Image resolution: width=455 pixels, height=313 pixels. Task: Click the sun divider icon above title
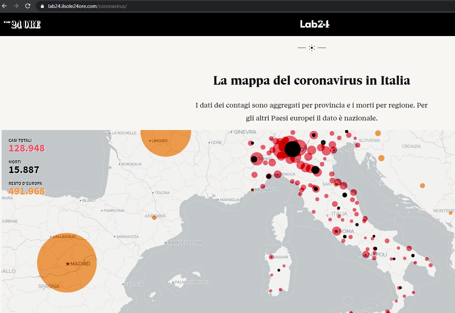312,48
